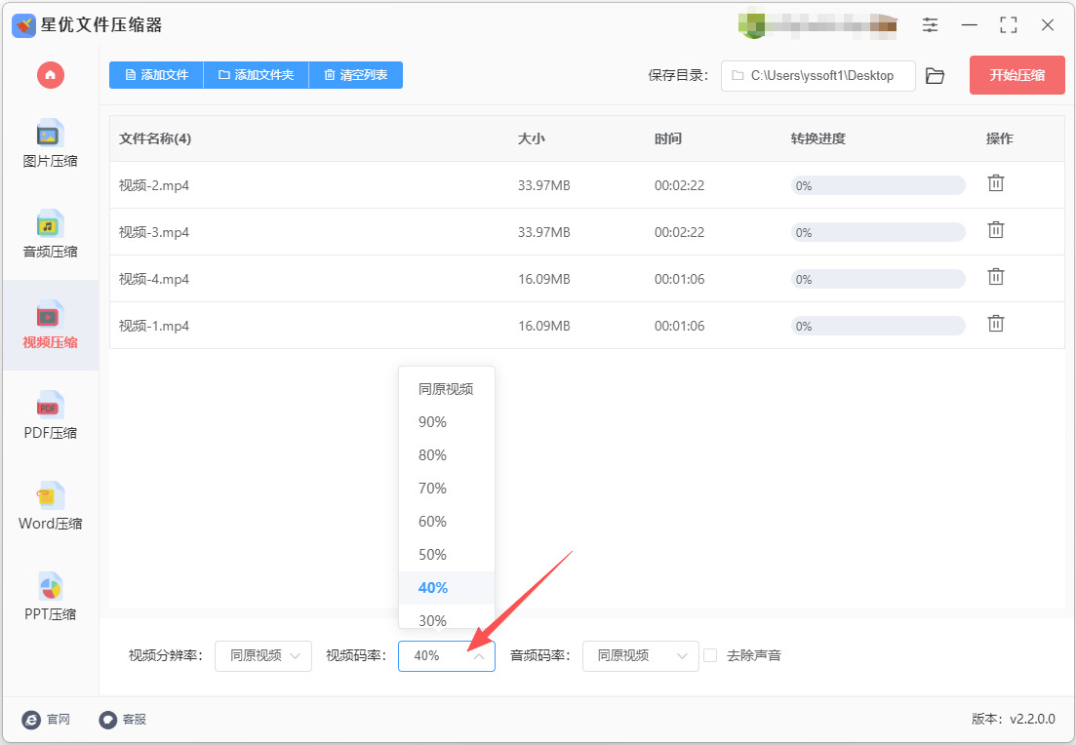The image size is (1076, 745).
Task: Choose 同原视频 in bitrate list
Action: tap(447, 389)
